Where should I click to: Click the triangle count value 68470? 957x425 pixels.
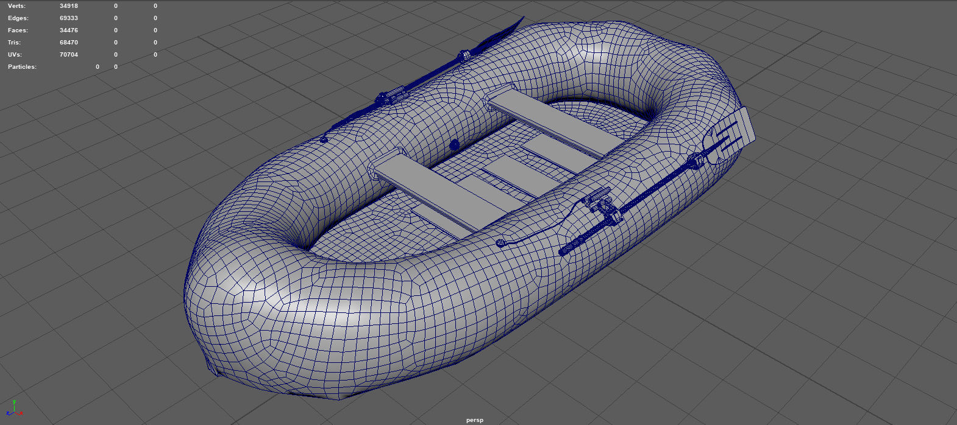[x=69, y=43]
